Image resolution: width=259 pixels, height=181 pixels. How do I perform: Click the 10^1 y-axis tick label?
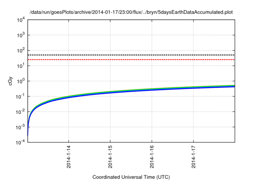point(21,66)
